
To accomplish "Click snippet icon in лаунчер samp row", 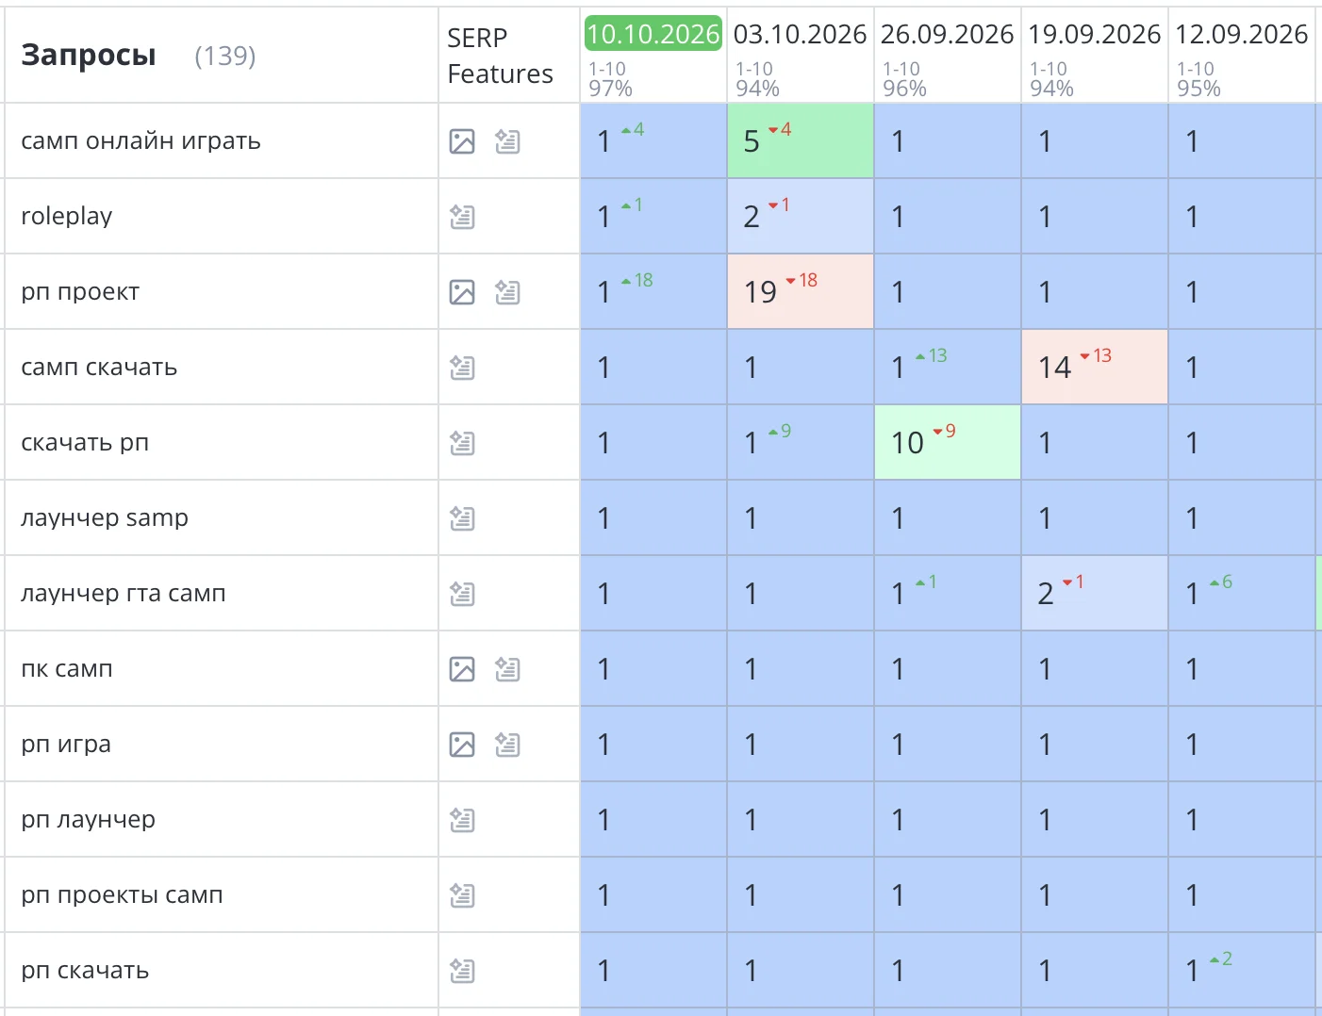I will [x=462, y=518].
